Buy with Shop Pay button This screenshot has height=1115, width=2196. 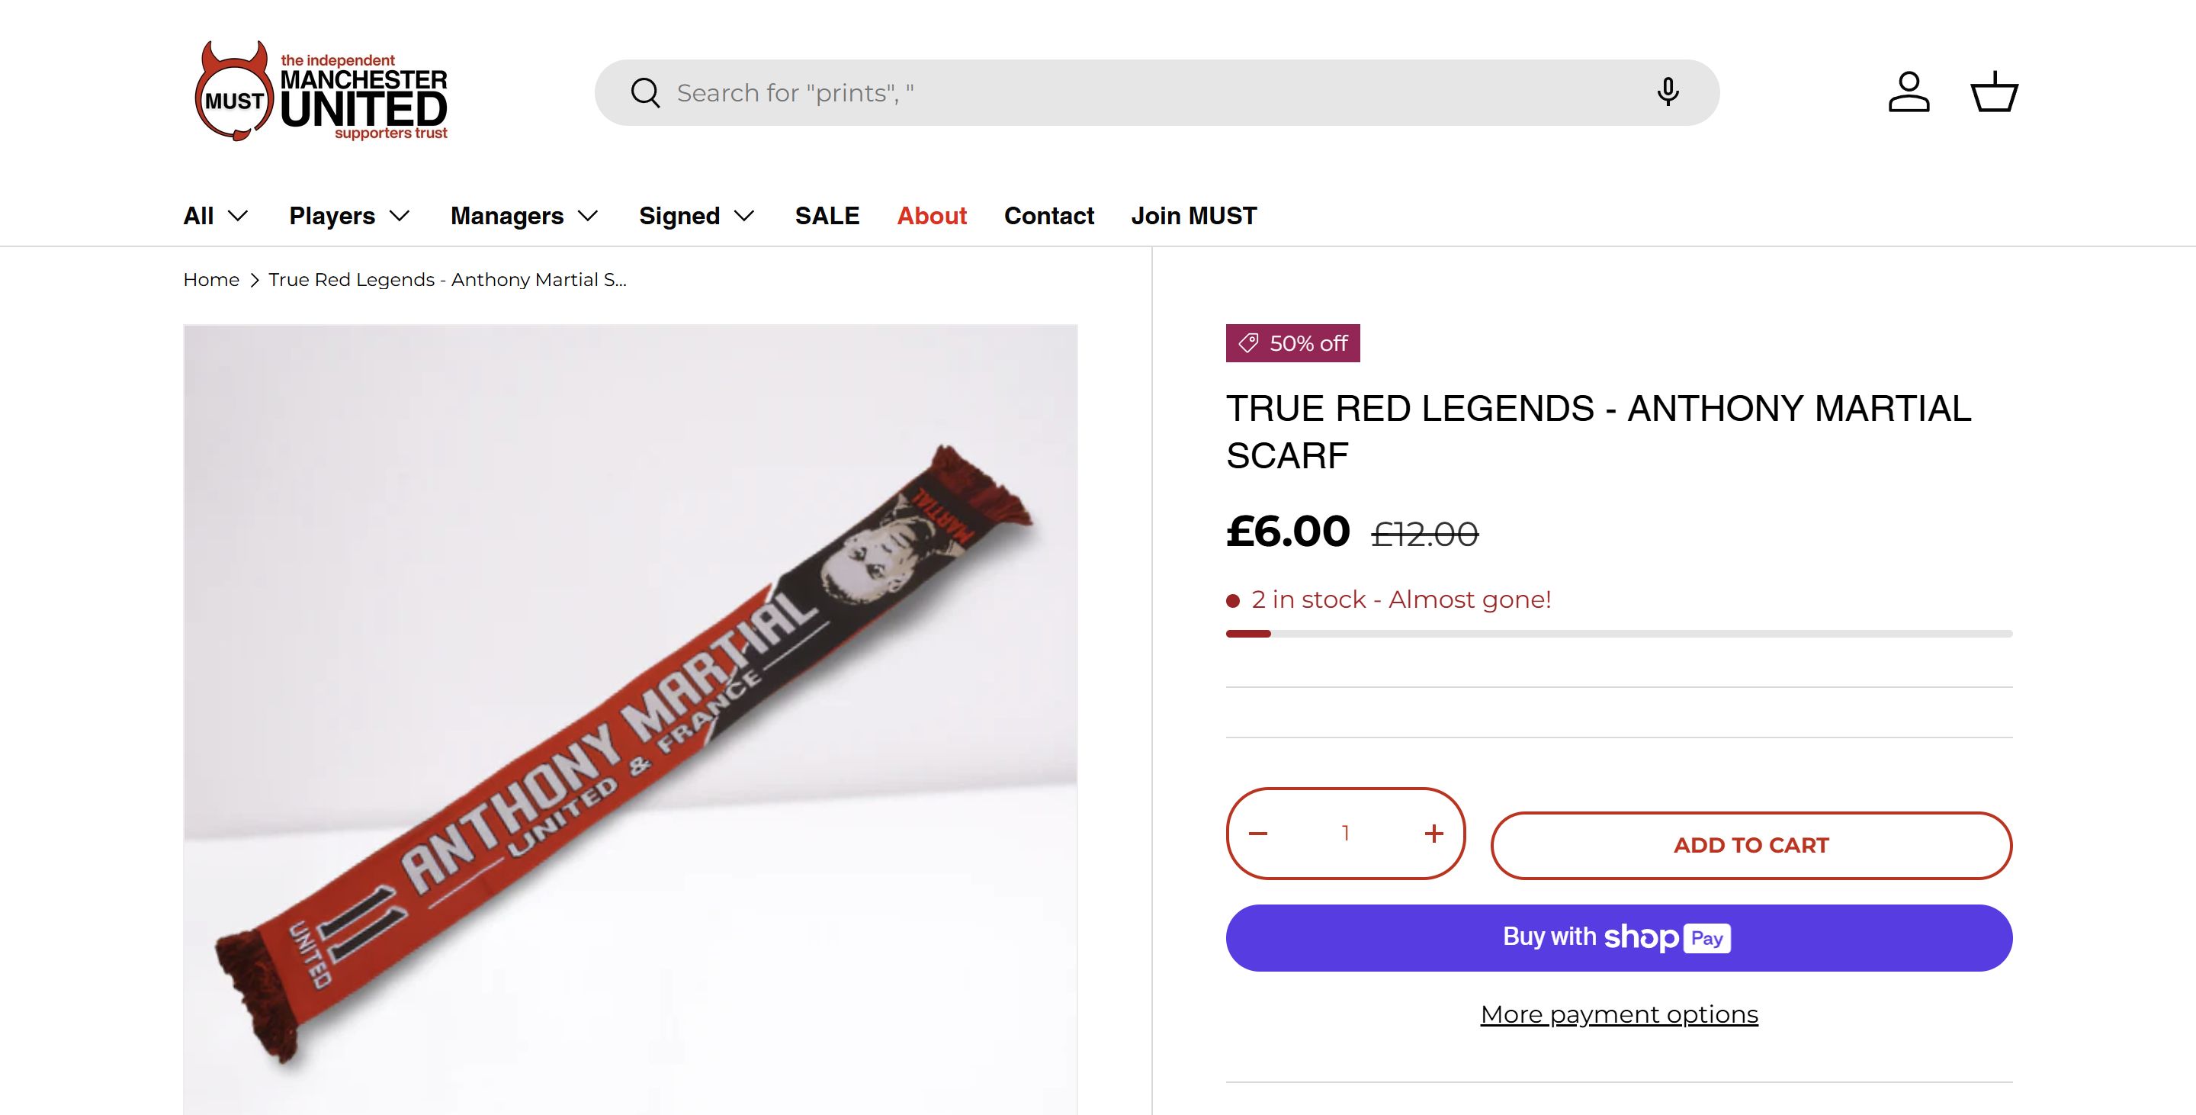[1619, 938]
